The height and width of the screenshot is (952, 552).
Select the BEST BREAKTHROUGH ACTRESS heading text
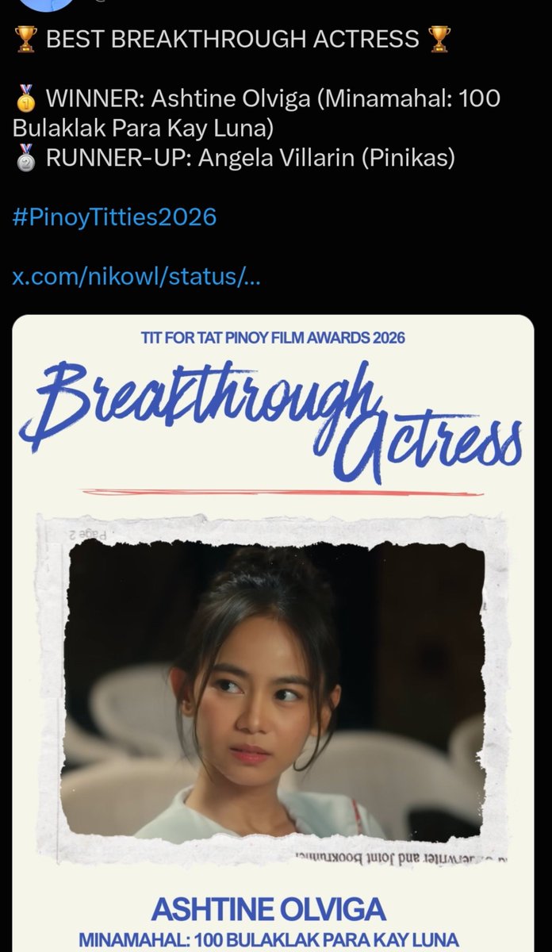tap(232, 39)
